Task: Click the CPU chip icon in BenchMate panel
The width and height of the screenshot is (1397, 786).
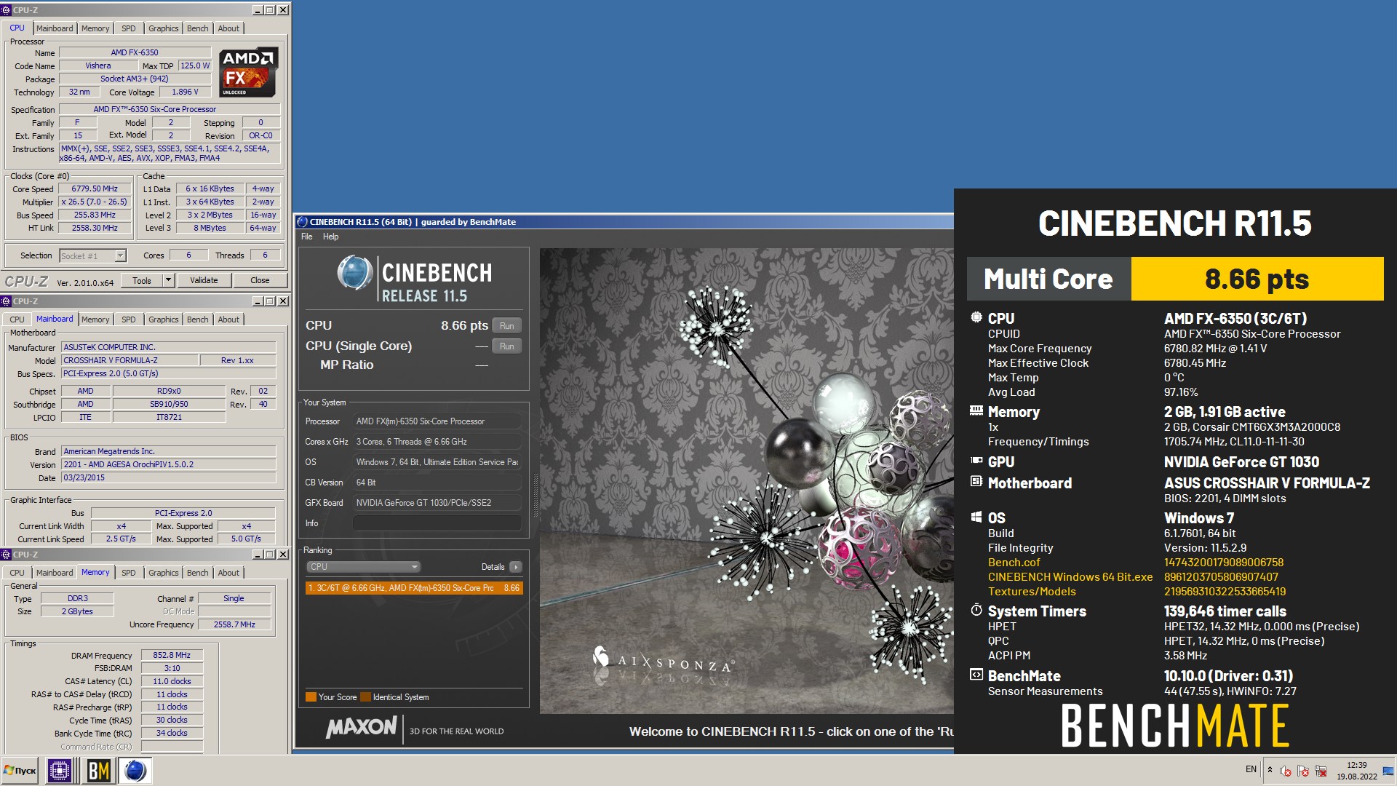Action: [x=976, y=317]
